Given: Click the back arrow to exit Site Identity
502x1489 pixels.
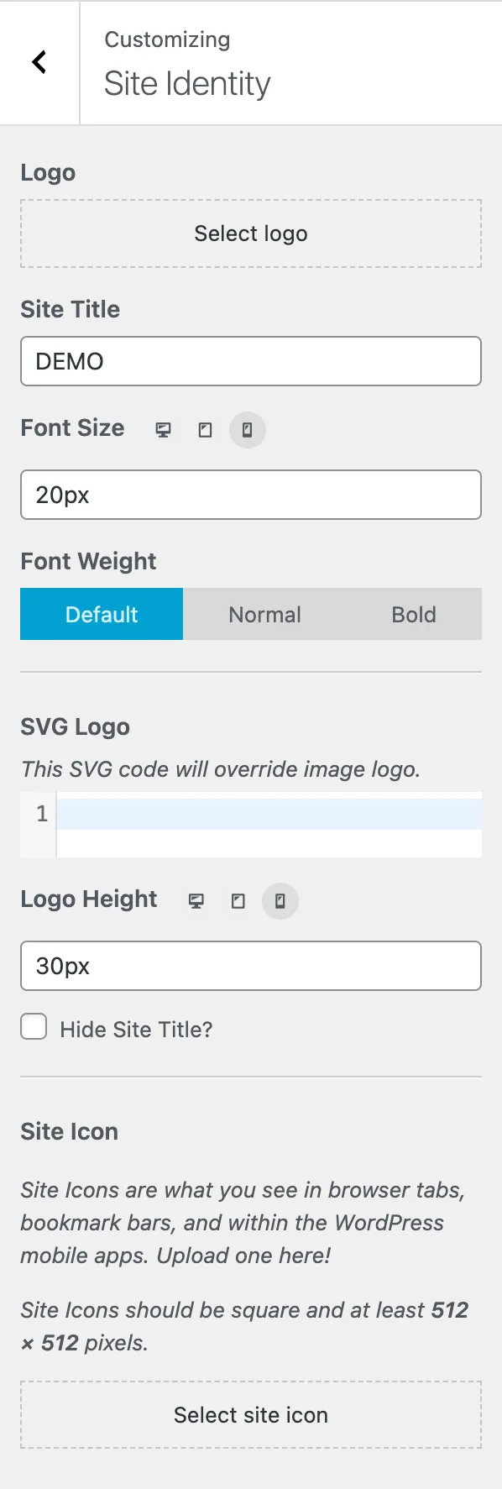Looking at the screenshot, I should [x=38, y=62].
